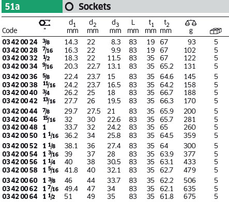Click the L mm column header
The width and height of the screenshot is (229, 202).
(x=133, y=26)
